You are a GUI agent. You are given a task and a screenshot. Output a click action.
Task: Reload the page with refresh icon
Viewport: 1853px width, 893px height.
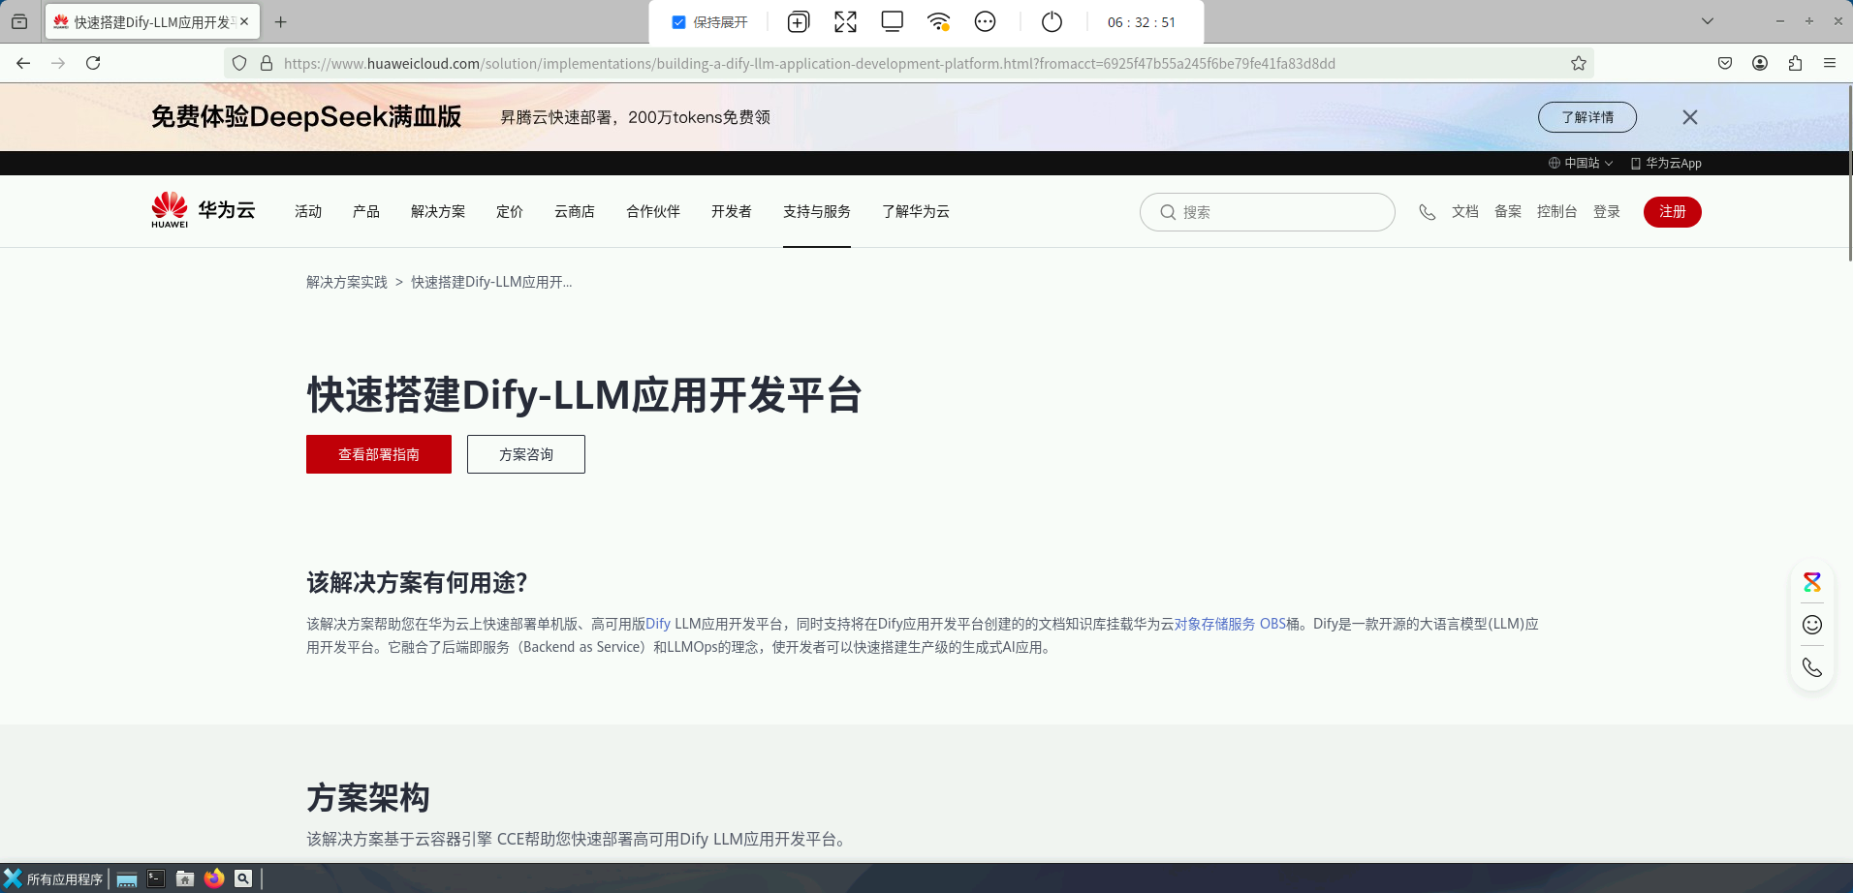coord(93,63)
